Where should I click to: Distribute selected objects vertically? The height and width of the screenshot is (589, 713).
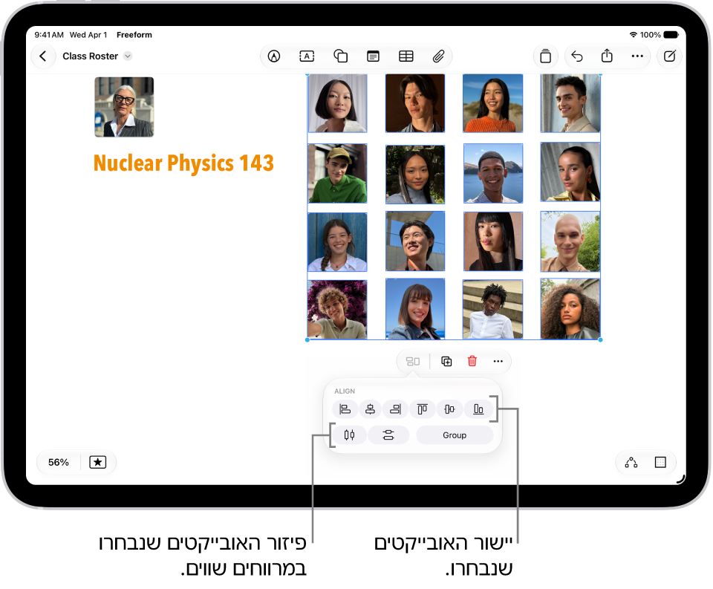coord(388,435)
